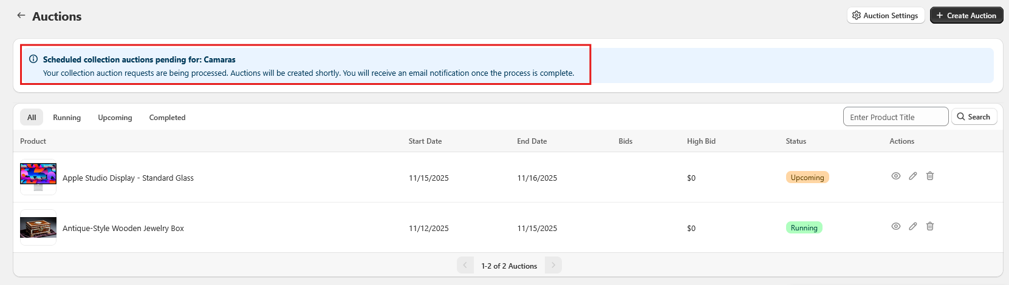1009x285 pixels.
Task: Edit the Antique-Style Wooden Jewelry Box auction
Action: coord(912,227)
